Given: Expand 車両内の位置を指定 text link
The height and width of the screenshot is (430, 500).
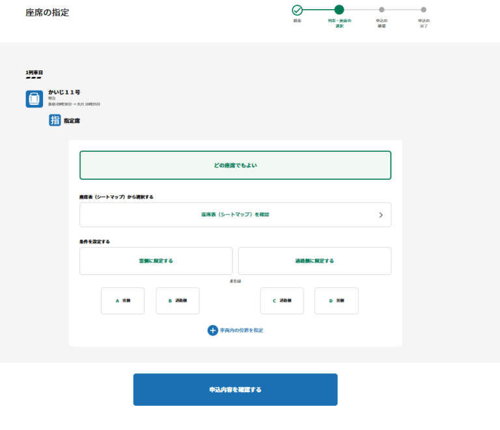Looking at the screenshot, I should tap(242, 330).
